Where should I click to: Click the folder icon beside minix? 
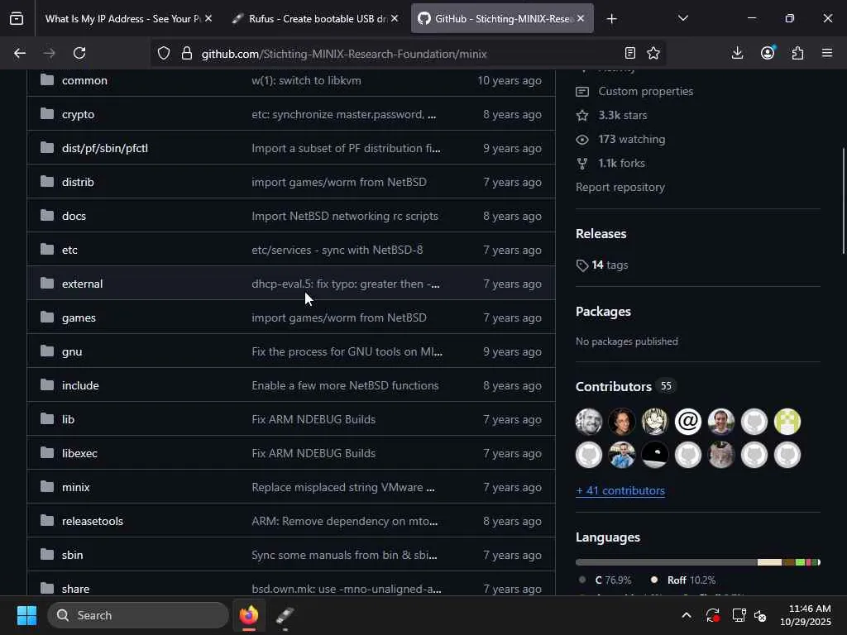[47, 486]
